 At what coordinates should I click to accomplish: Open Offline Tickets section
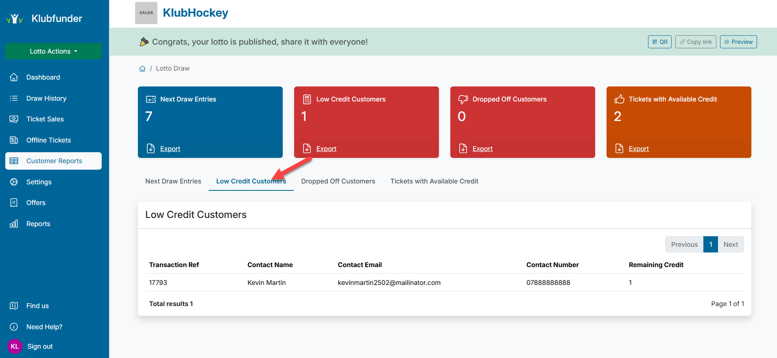click(x=48, y=140)
